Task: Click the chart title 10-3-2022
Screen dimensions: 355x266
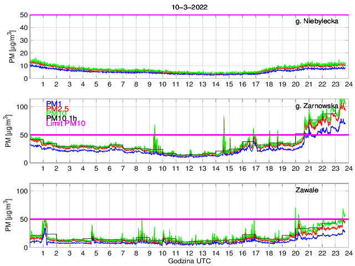Action: (x=190, y=7)
